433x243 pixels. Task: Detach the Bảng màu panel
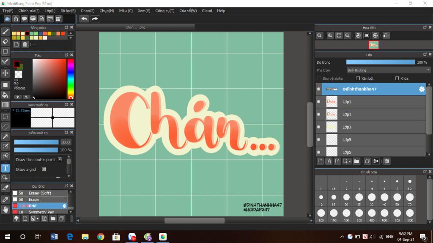(66, 27)
